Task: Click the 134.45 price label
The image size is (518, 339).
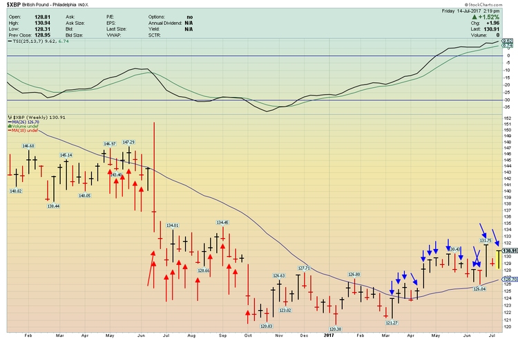Action: point(222,223)
